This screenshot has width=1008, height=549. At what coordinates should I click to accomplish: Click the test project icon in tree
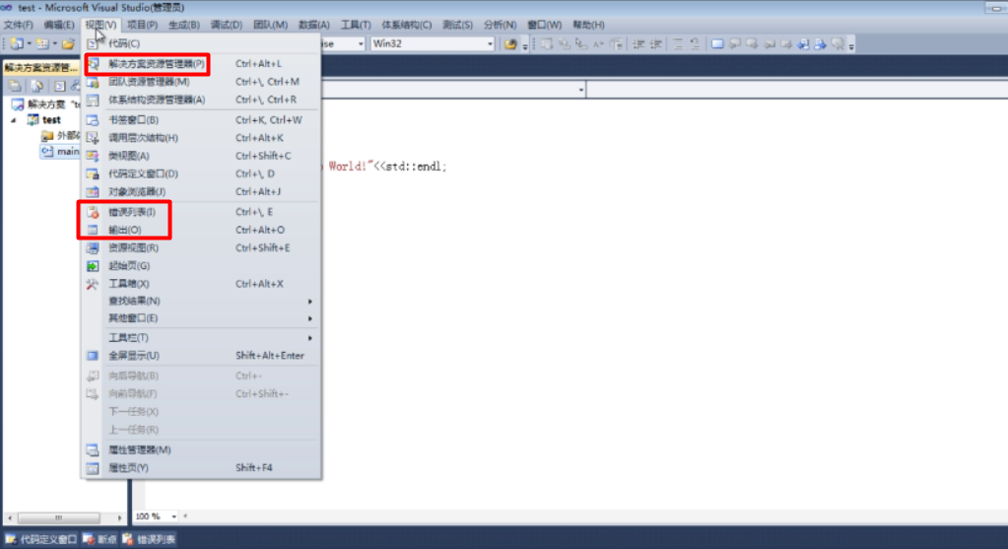[x=33, y=119]
